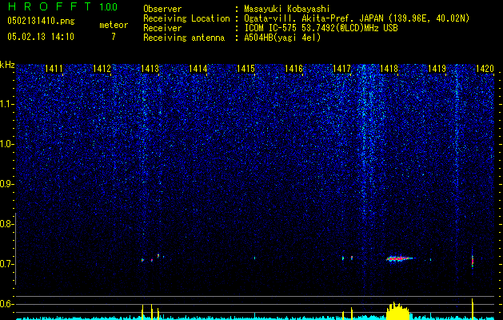The height and width of the screenshot is (320, 503).
Task: Click the 1414 time marker
Action: click(x=198, y=69)
